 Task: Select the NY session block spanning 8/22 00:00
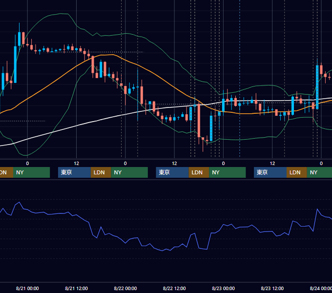click(129, 172)
